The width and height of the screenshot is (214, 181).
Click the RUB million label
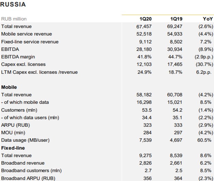tap(14, 19)
